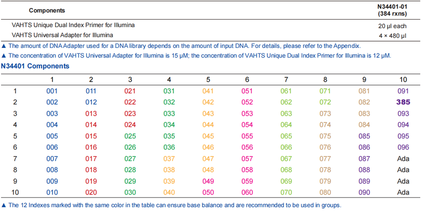Click red index 021
The width and height of the screenshot is (423, 211).
pos(130,91)
